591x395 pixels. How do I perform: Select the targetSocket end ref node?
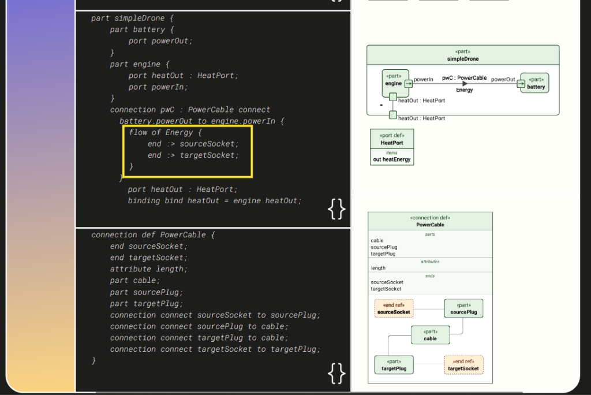click(x=463, y=365)
